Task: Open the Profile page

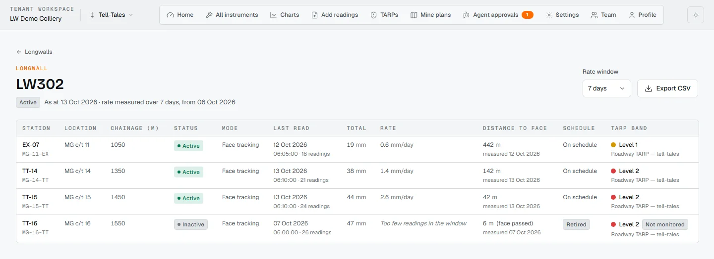Action: 643,15
